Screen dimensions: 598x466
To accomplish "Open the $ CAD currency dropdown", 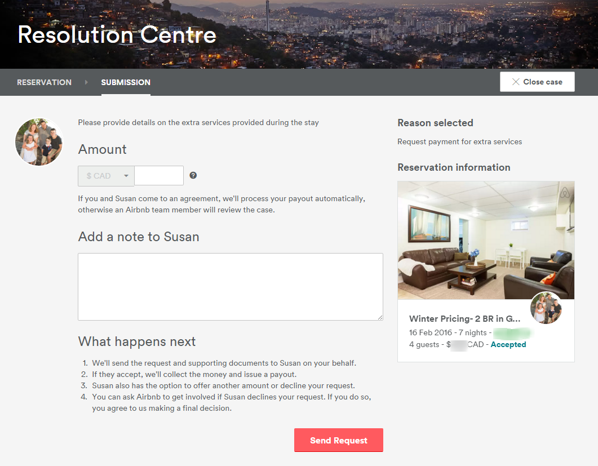I will pyautogui.click(x=106, y=176).
